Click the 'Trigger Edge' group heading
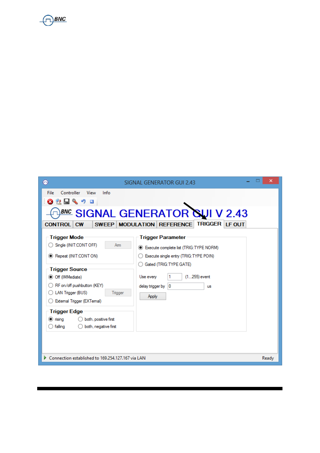Screen dimensions: 320x453 [66, 311]
